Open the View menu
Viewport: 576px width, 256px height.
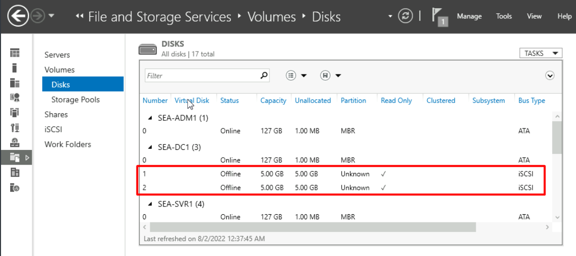534,16
